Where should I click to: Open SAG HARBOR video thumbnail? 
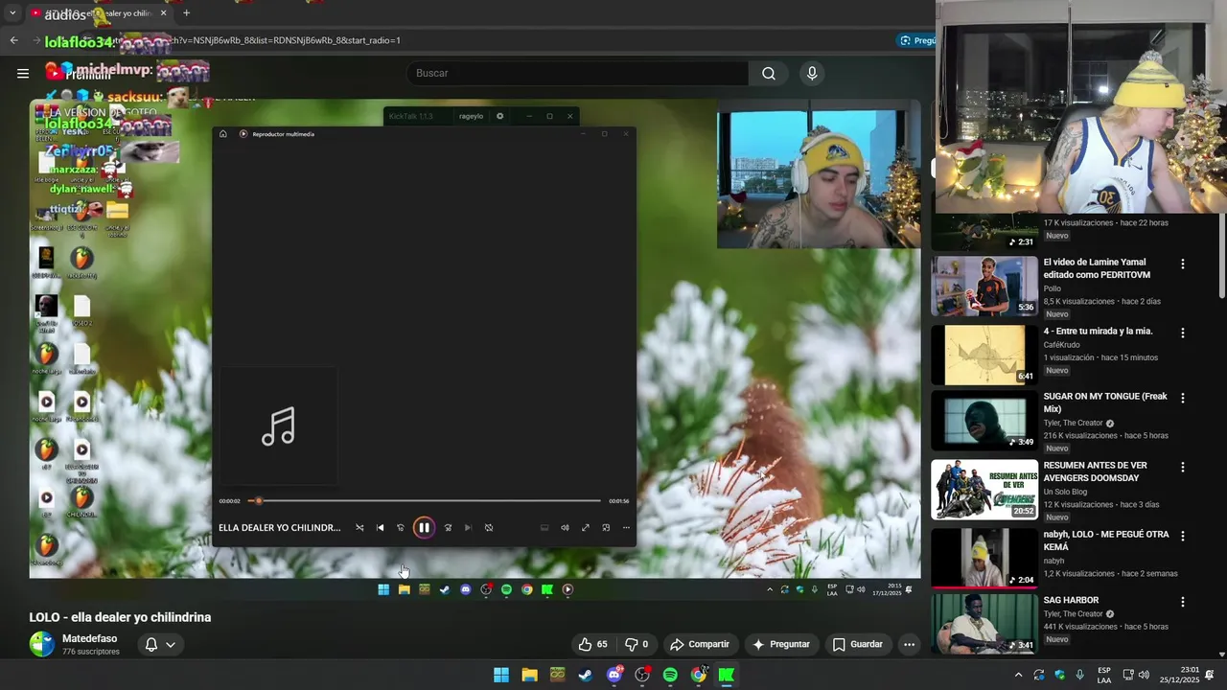pyautogui.click(x=984, y=623)
